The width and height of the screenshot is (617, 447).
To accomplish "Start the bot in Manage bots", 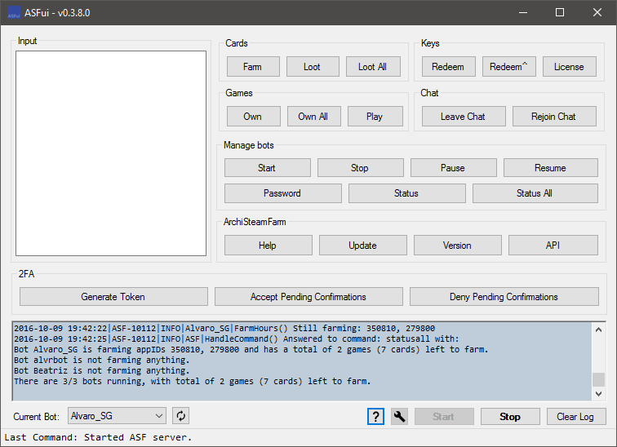I will (267, 168).
